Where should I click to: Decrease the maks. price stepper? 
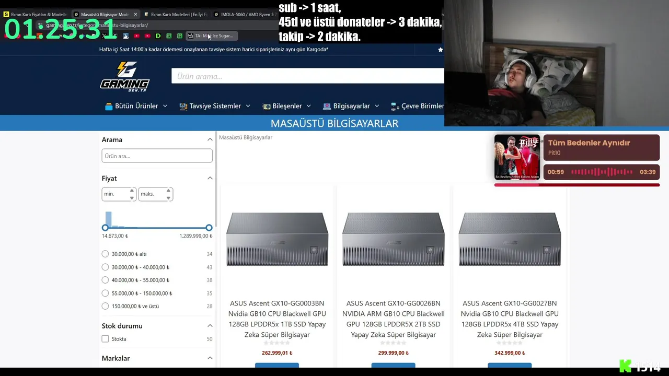point(168,198)
